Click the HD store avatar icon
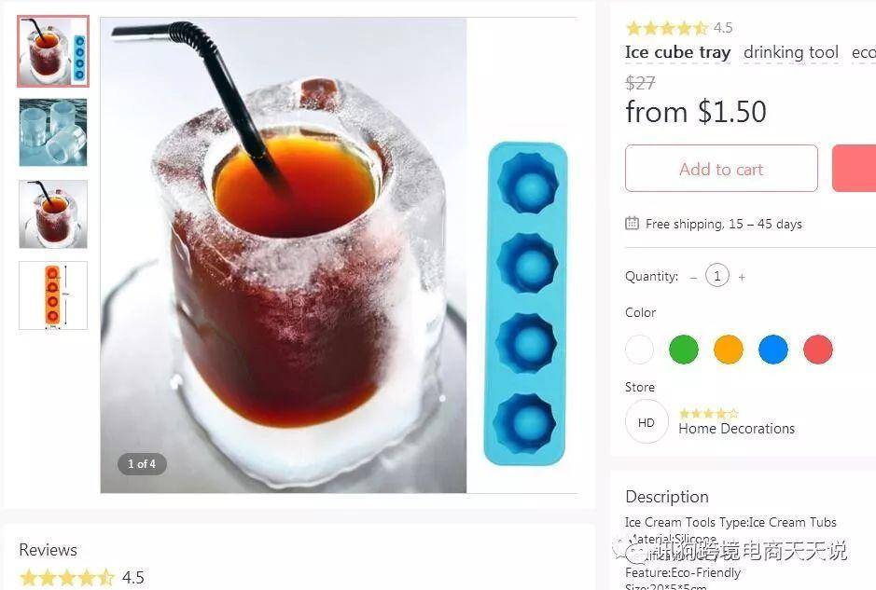Screen dimensions: 876x590 click(x=647, y=422)
